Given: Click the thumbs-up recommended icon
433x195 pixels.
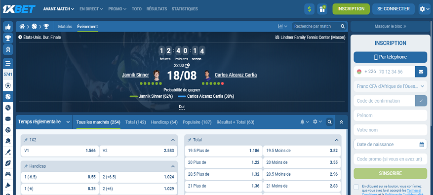Looking at the screenshot, I should (8, 27).
